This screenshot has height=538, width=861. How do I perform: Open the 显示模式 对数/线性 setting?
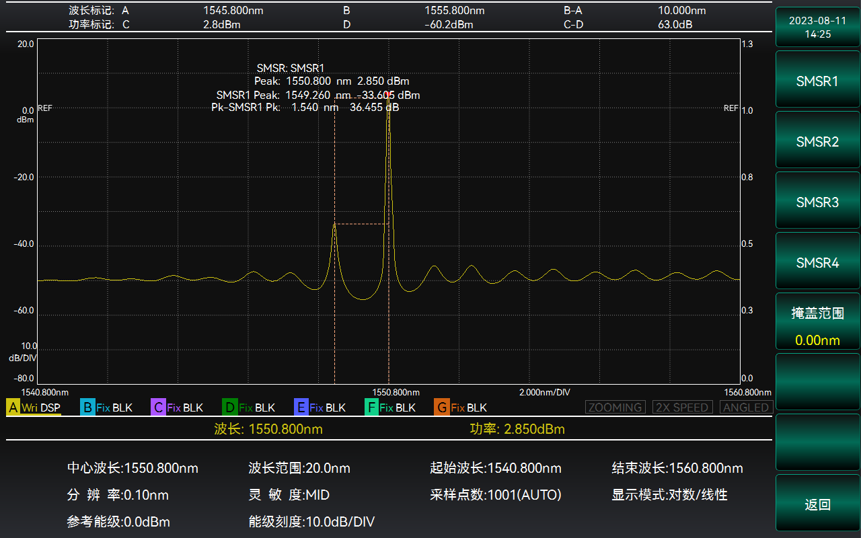tap(669, 495)
